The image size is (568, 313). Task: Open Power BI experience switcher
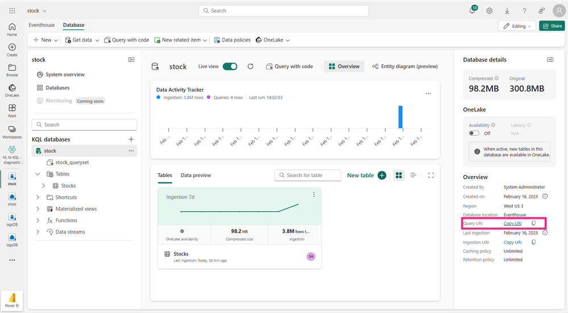(12, 301)
